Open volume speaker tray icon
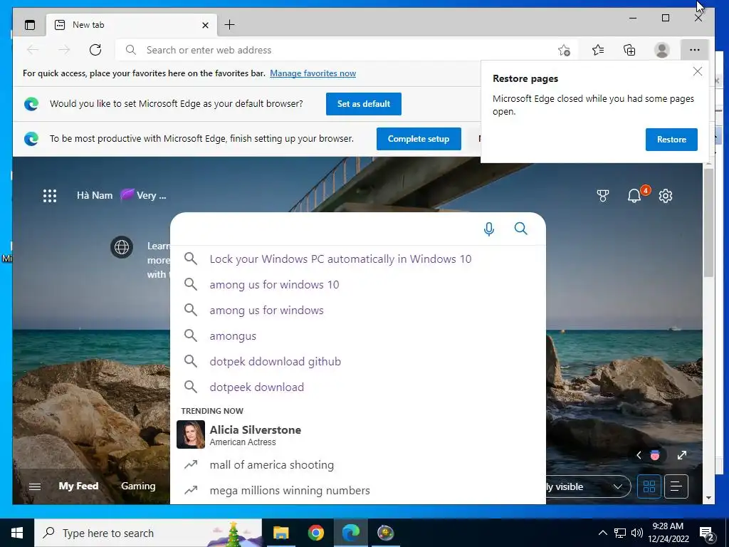 click(637, 533)
